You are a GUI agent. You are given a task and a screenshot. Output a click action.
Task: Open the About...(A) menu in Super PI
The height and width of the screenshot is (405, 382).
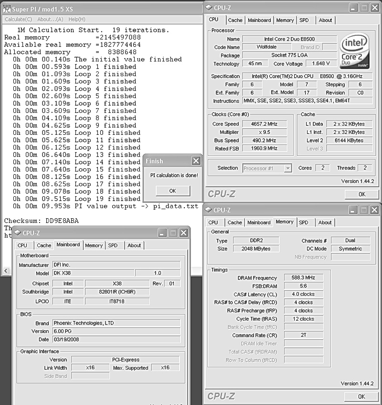coord(50,19)
